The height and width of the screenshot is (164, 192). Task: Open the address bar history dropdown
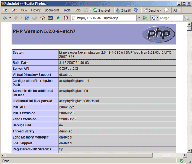click(x=139, y=18)
